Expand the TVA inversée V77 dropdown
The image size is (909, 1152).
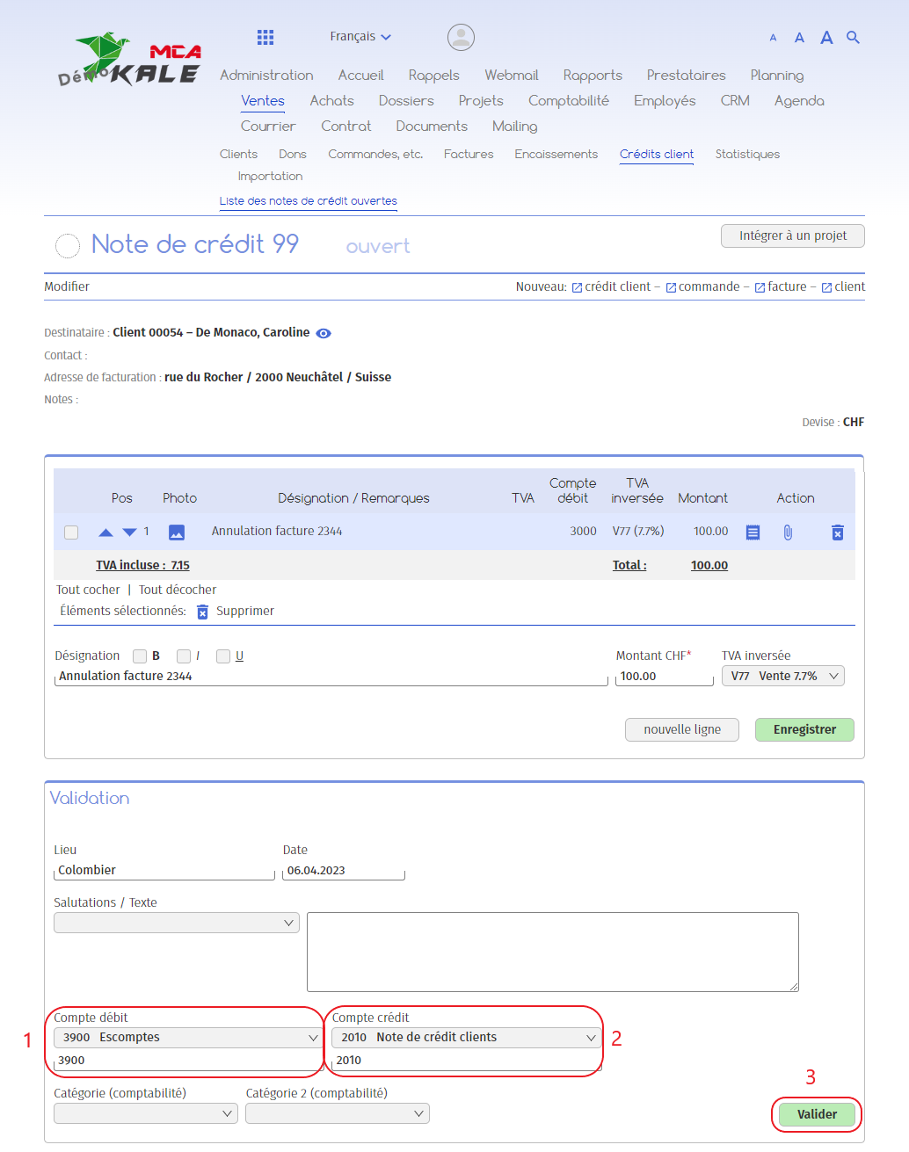[x=782, y=676]
